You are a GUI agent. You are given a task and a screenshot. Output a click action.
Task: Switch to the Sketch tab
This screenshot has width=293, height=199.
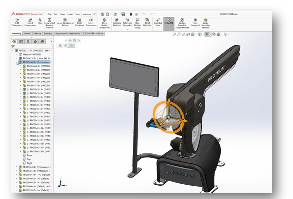(27, 34)
